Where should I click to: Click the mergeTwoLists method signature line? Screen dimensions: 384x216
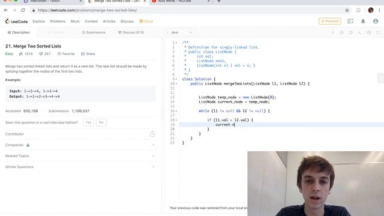[250, 84]
